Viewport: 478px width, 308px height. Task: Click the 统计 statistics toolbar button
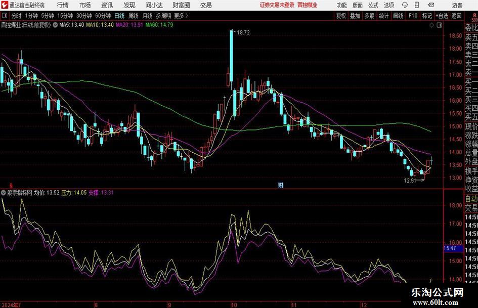383,16
